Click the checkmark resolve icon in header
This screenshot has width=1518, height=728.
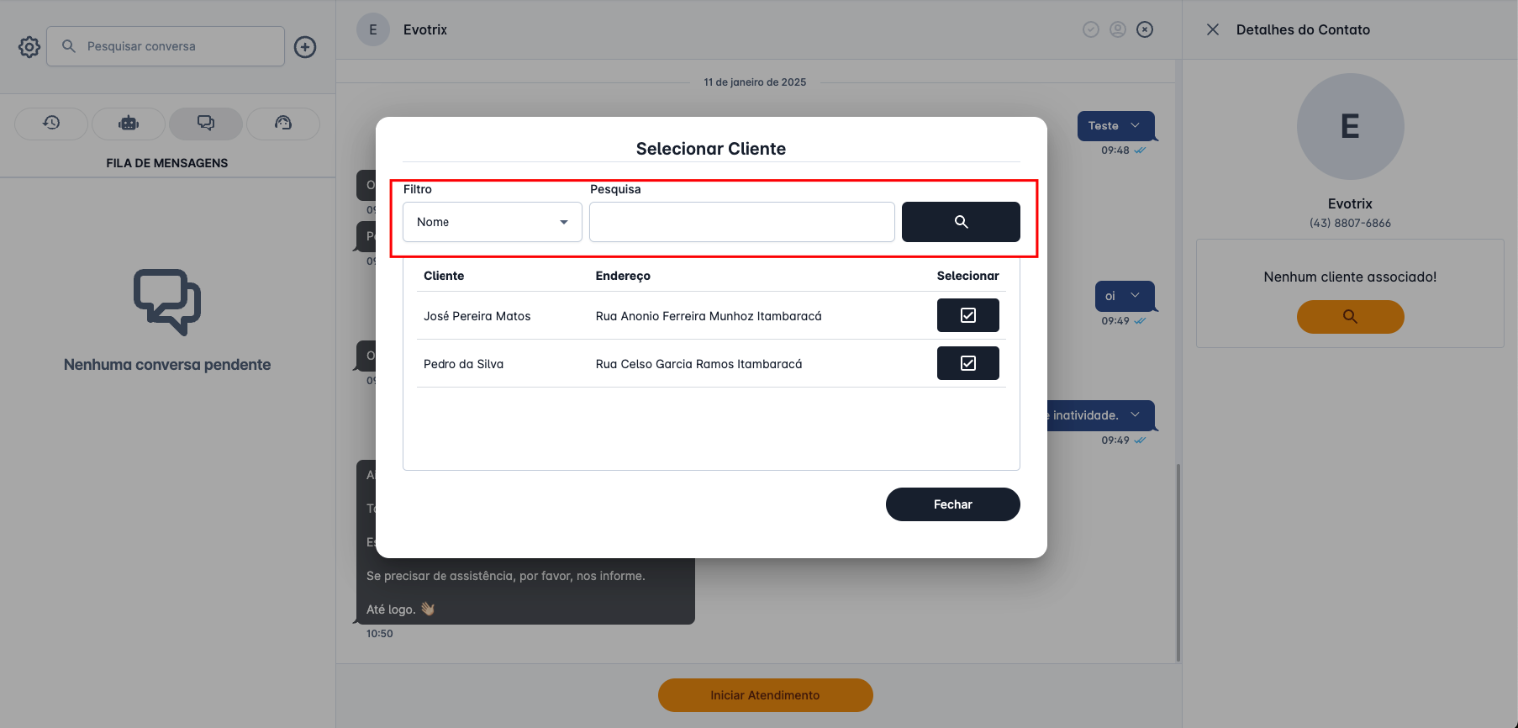click(x=1091, y=29)
